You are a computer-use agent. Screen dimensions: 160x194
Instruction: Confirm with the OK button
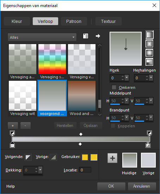coord(111,186)
